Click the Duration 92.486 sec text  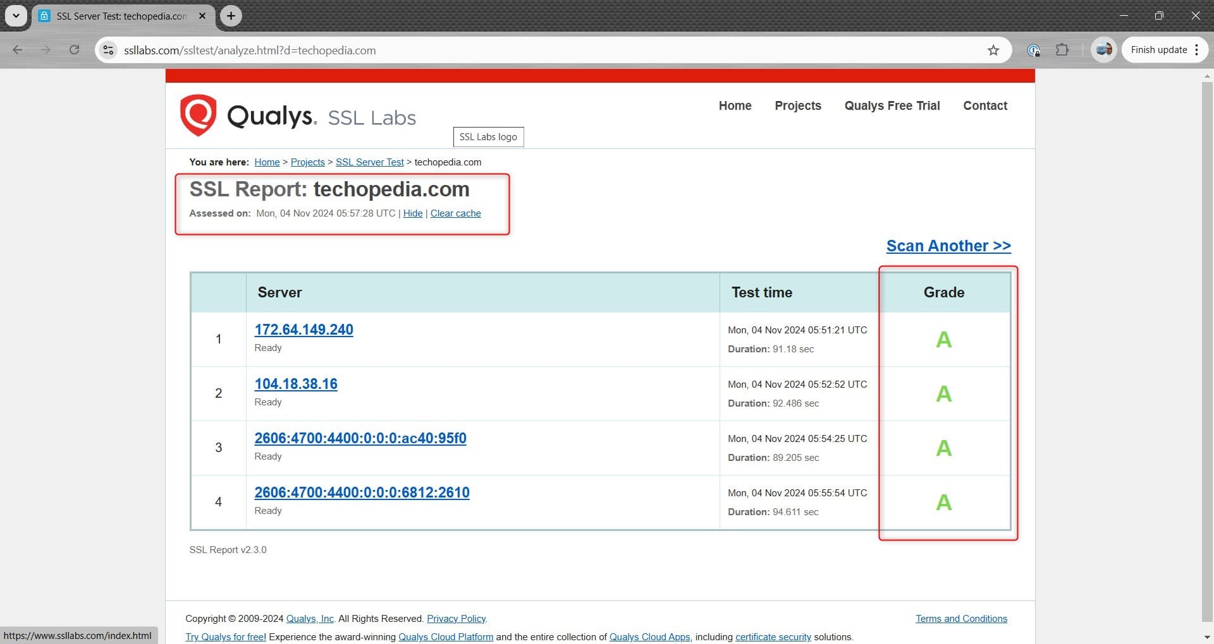click(773, 403)
